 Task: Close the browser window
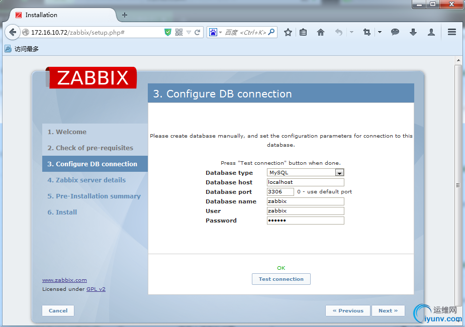point(451,5)
